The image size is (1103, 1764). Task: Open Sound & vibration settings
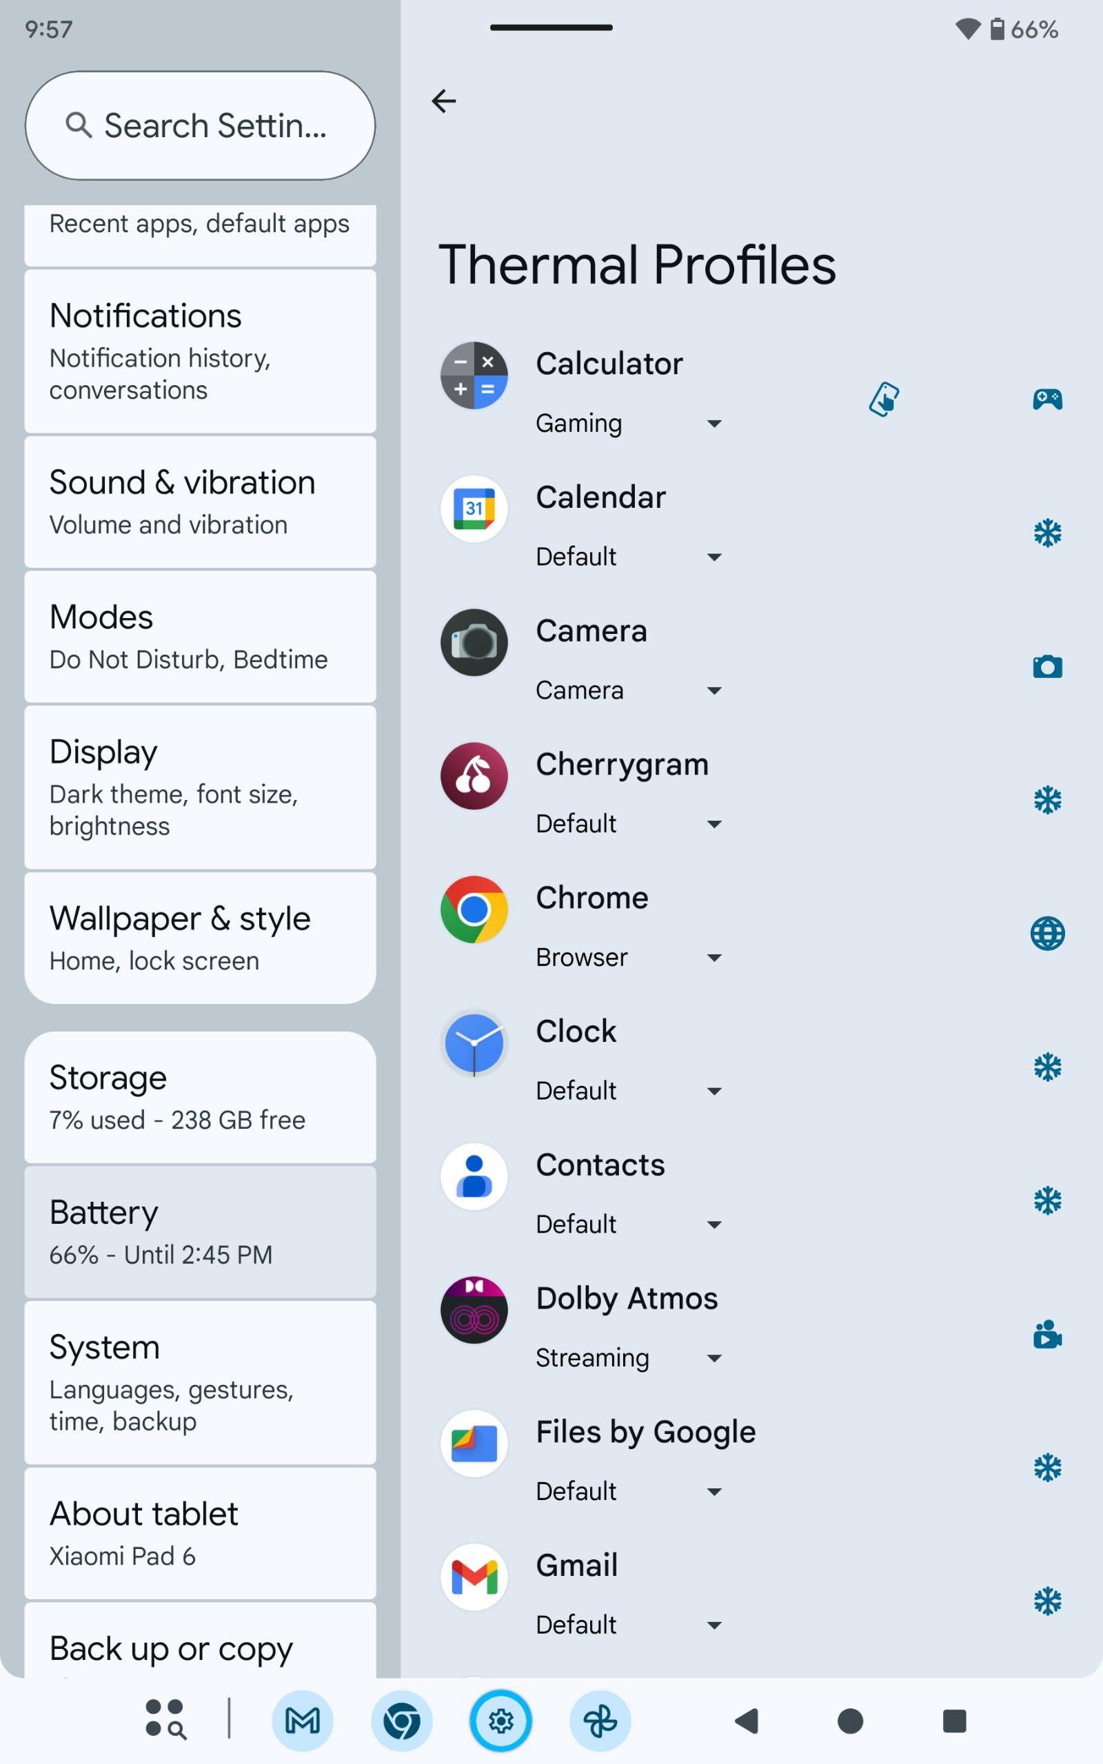click(200, 502)
